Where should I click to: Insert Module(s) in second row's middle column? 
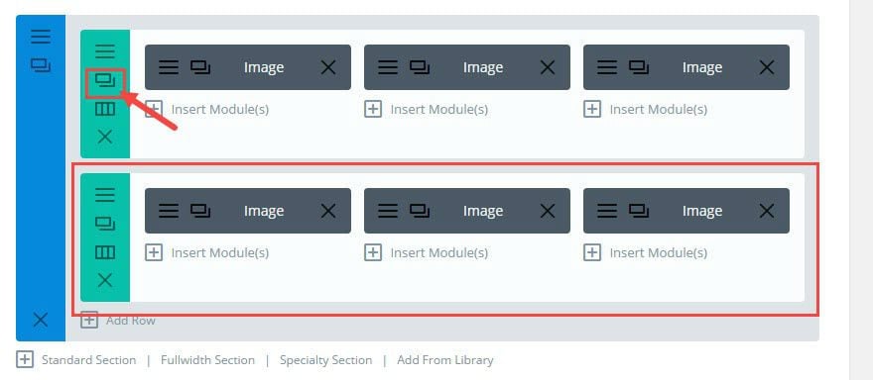coord(427,252)
